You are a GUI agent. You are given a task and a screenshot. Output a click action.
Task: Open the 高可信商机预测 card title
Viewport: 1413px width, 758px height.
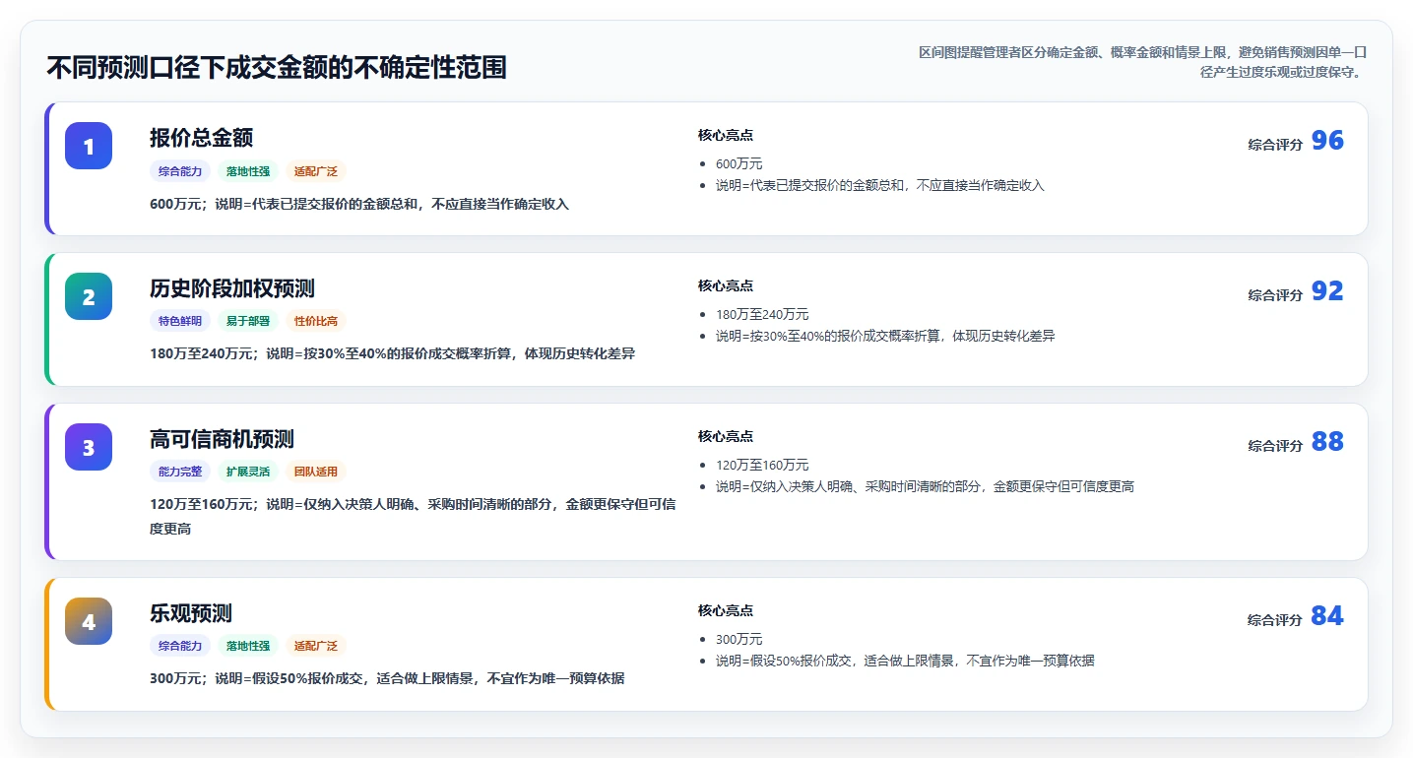tap(222, 439)
